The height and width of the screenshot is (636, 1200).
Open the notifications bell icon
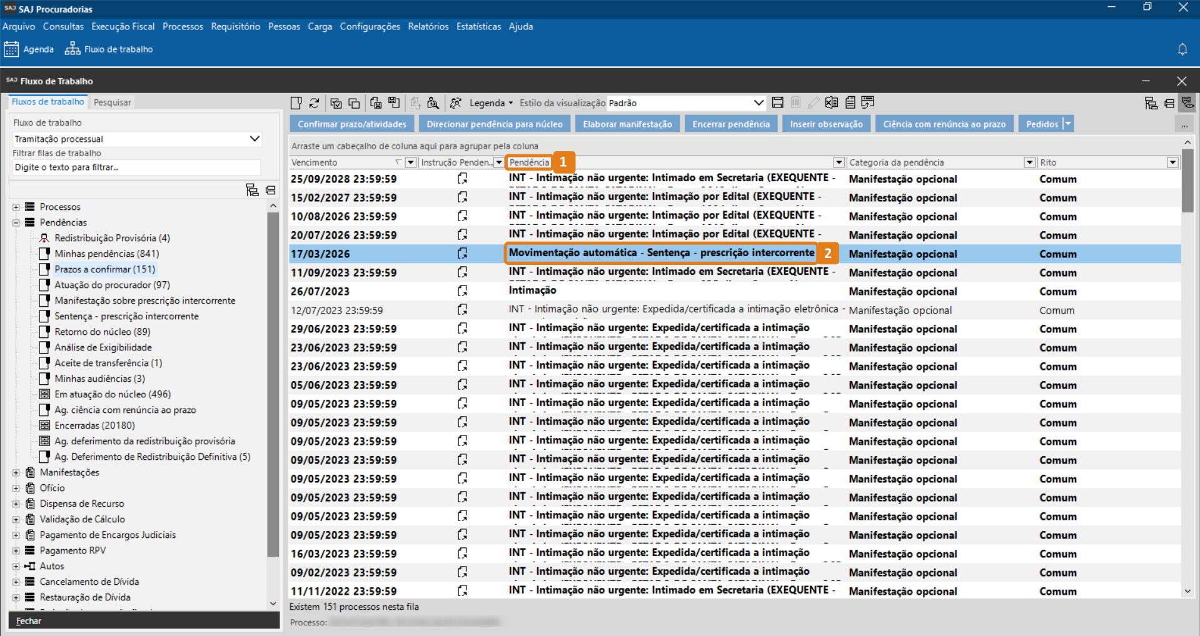click(1182, 49)
